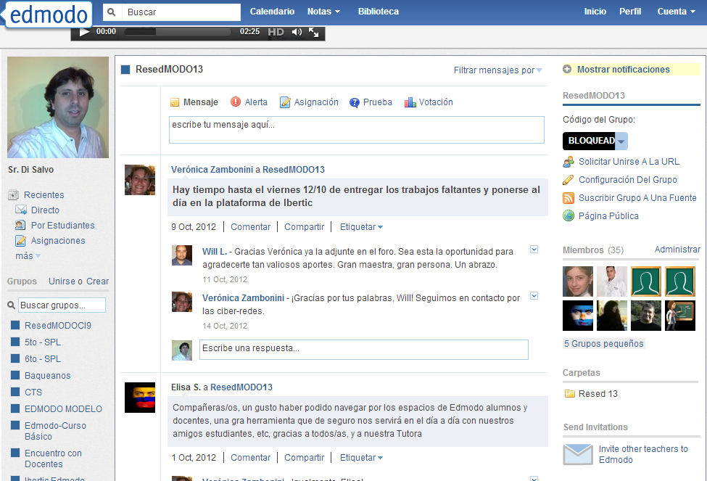The width and height of the screenshot is (707, 481).
Task: Expand Filtrar mensajes por dropdown
Action: pyautogui.click(x=497, y=70)
